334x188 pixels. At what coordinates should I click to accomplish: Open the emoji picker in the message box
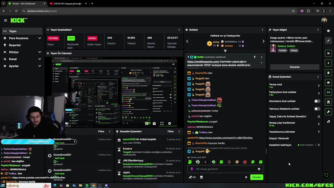tap(259, 169)
